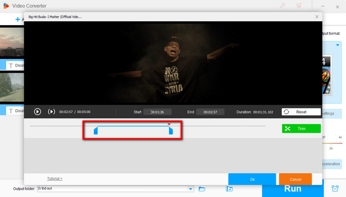Click the blue selected trim range bar
Image resolution: width=346 pixels, height=197 pixels.
(x=133, y=126)
